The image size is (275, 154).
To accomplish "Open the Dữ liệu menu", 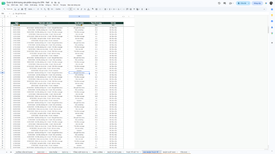I will click(x=41, y=5).
